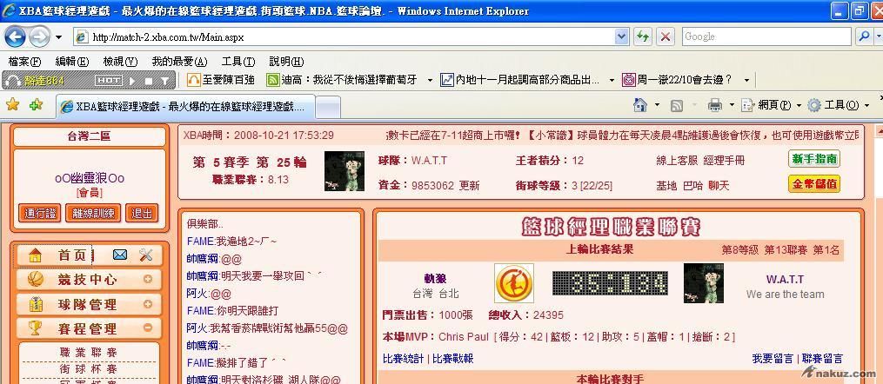The image size is (883, 384).
Task: Click the 軌狼 team orange basketball logo
Action: click(x=514, y=283)
